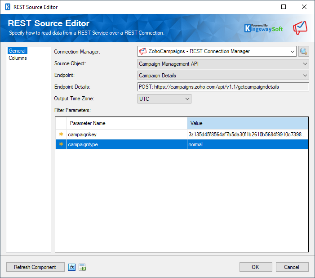This screenshot has height=278, width=315.
Task: Click the asterisk marker for campaignkey row
Action: (61, 134)
